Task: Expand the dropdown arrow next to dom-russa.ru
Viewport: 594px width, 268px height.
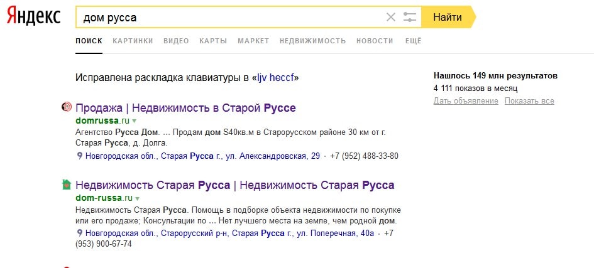Action: click(137, 198)
